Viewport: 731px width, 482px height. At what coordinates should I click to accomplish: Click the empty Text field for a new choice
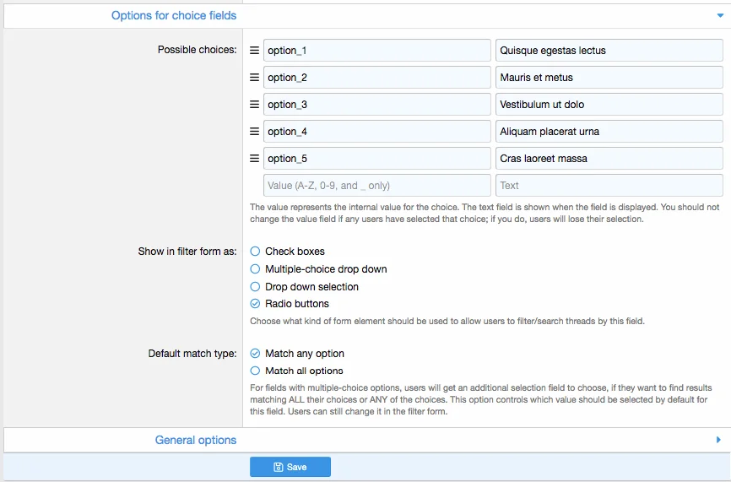tap(609, 186)
